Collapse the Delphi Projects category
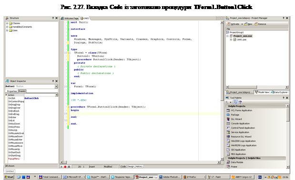Screen dimensions: 295x180 [x=227, y=106]
